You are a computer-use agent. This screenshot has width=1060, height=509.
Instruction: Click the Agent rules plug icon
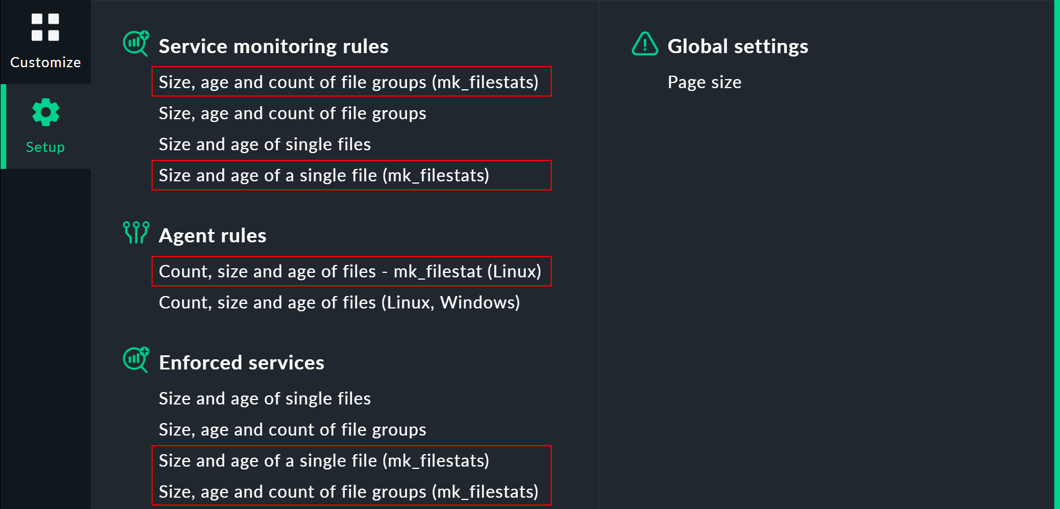[x=135, y=232]
